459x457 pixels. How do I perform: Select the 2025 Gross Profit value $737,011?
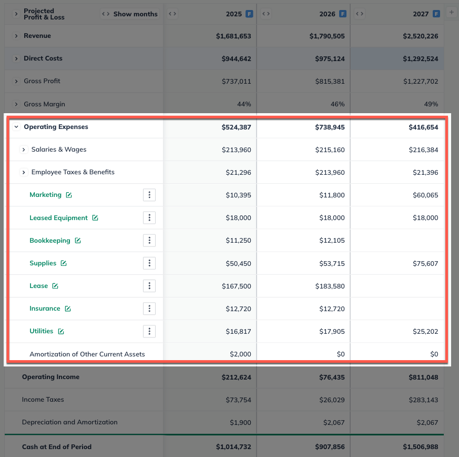pyautogui.click(x=236, y=82)
